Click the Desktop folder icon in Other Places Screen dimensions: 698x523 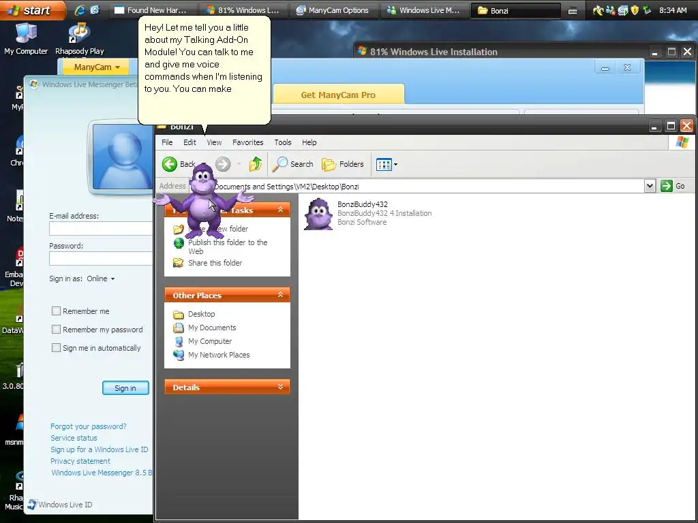tap(179, 315)
